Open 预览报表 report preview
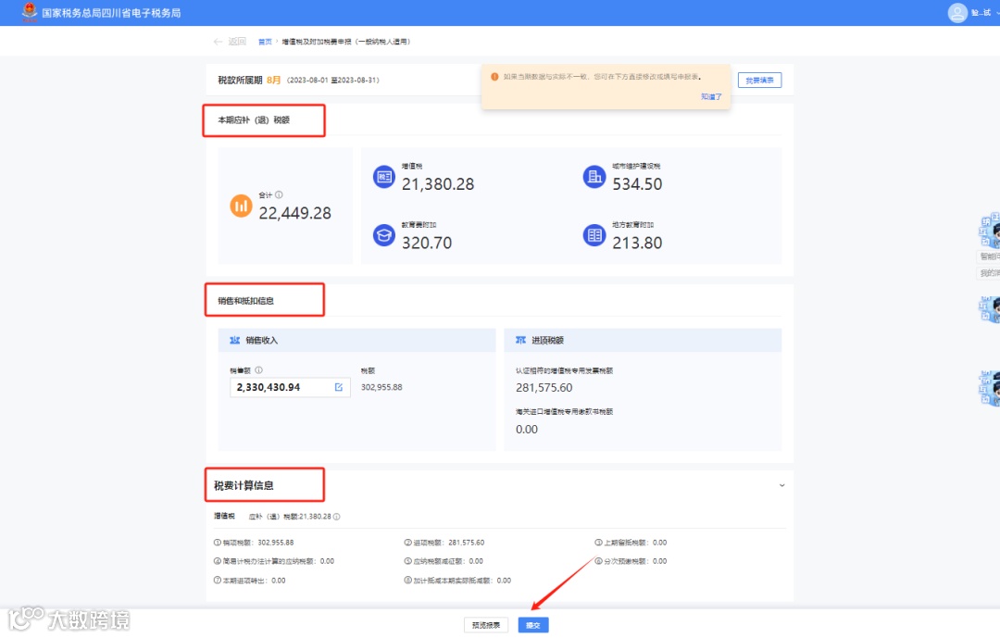 486,625
